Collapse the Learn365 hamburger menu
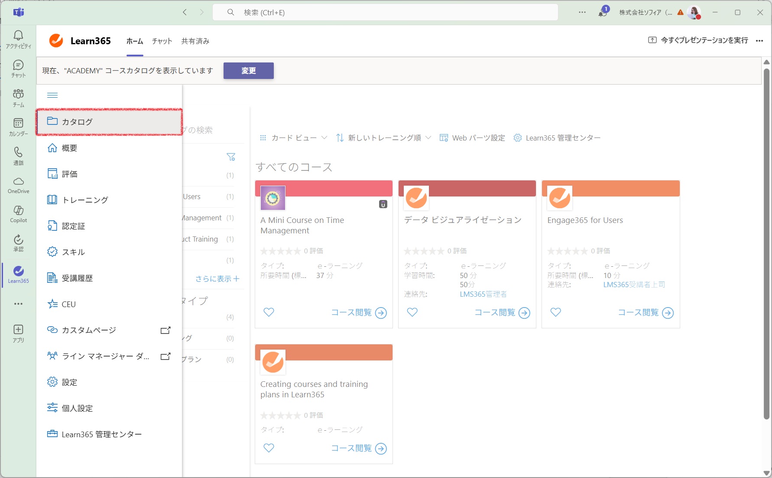772x478 pixels. (x=52, y=95)
